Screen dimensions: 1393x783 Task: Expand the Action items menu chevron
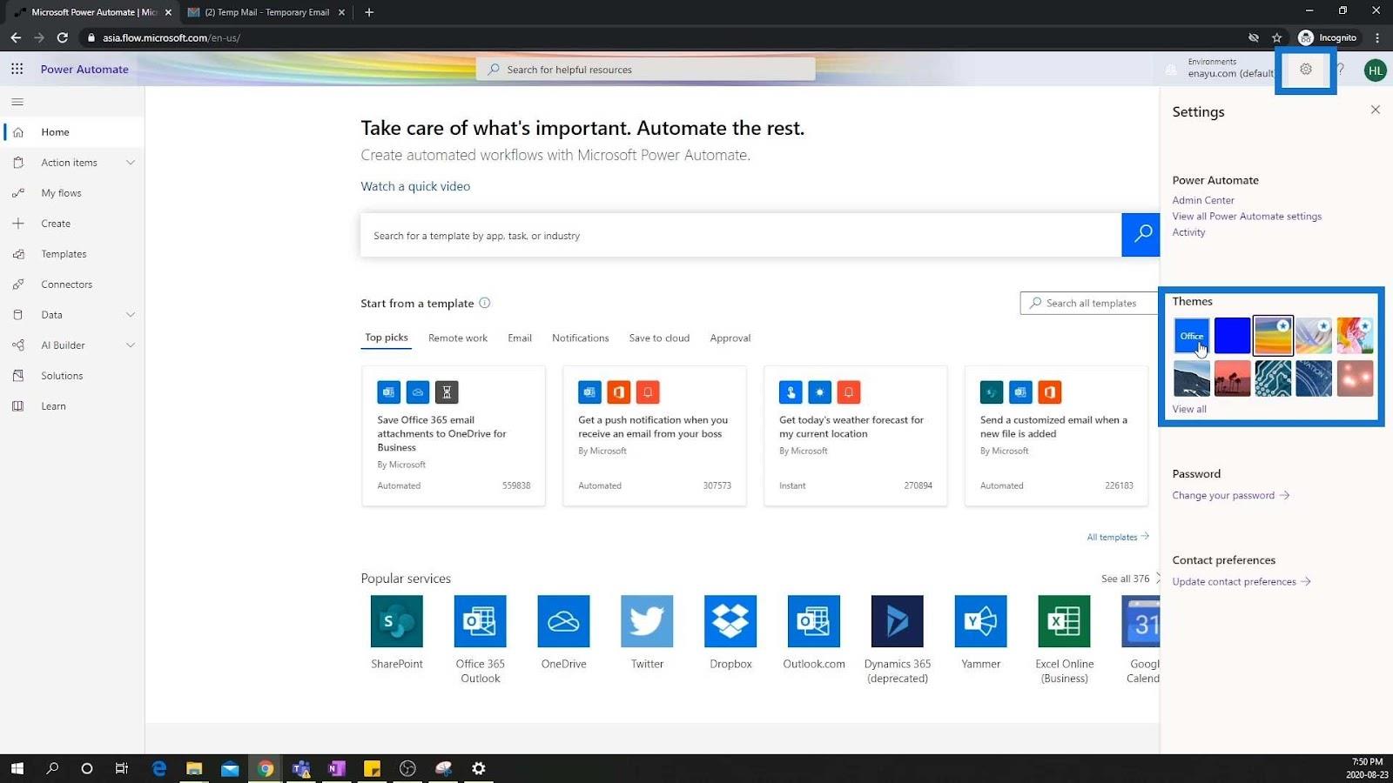tap(131, 163)
